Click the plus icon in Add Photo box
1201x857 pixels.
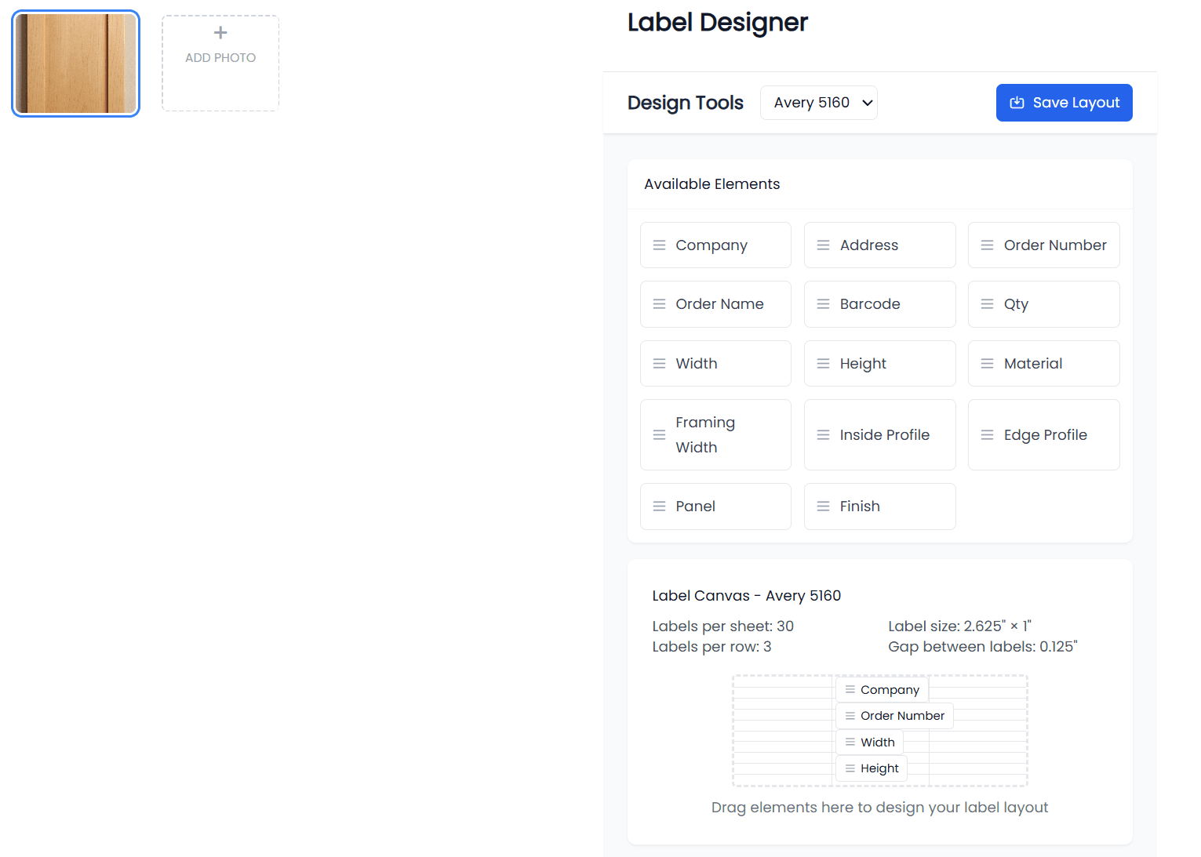tap(220, 32)
